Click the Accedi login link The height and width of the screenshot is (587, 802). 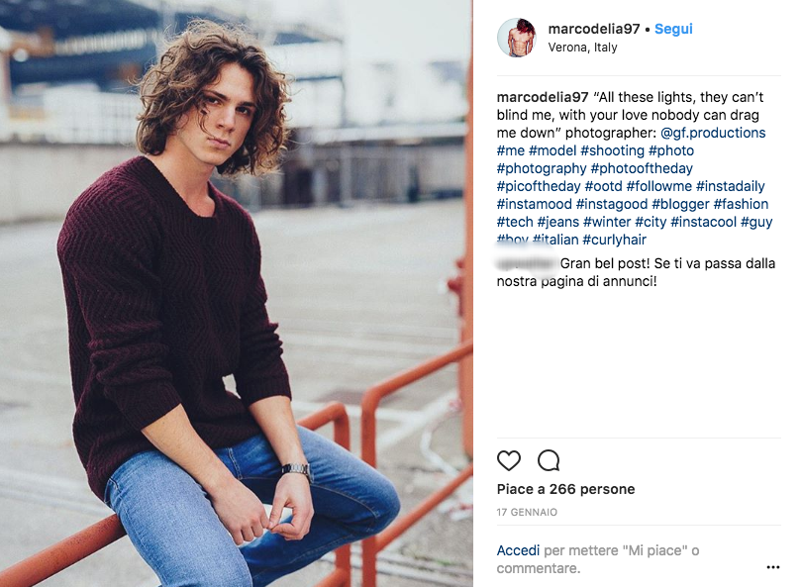[518, 550]
